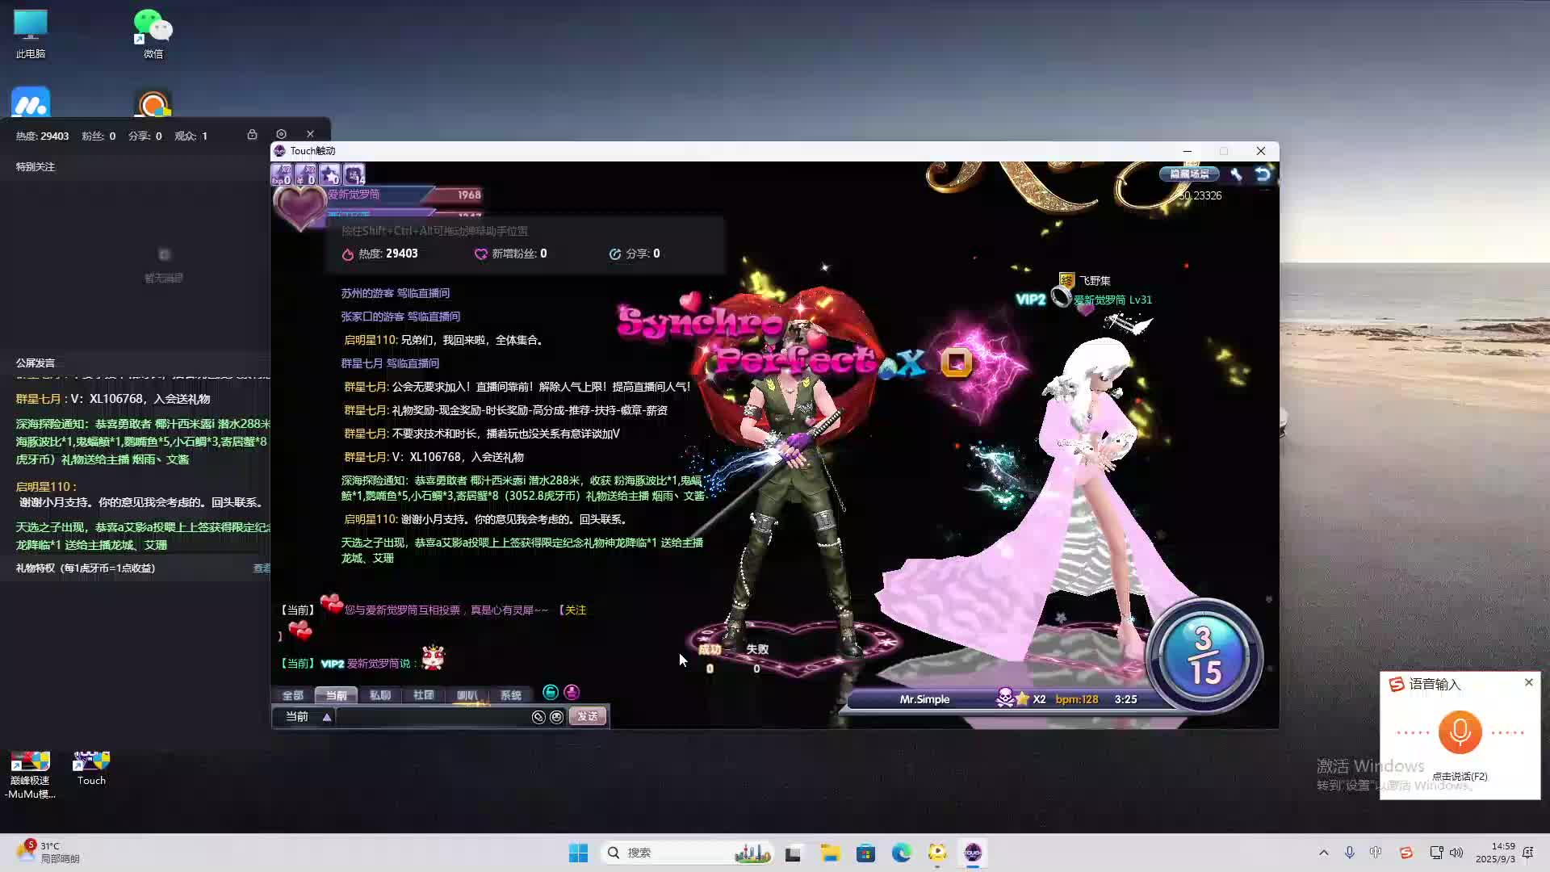
Task: Switch to the 系统 chat tab
Action: [510, 695]
